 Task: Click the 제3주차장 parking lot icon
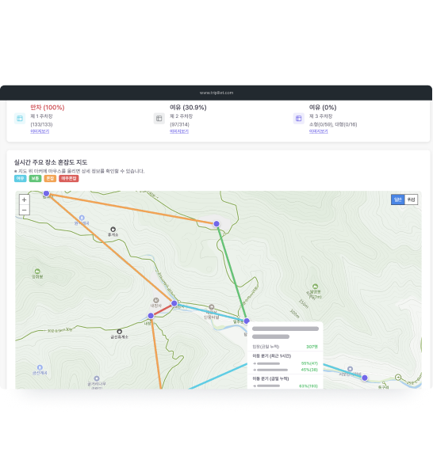pos(298,119)
